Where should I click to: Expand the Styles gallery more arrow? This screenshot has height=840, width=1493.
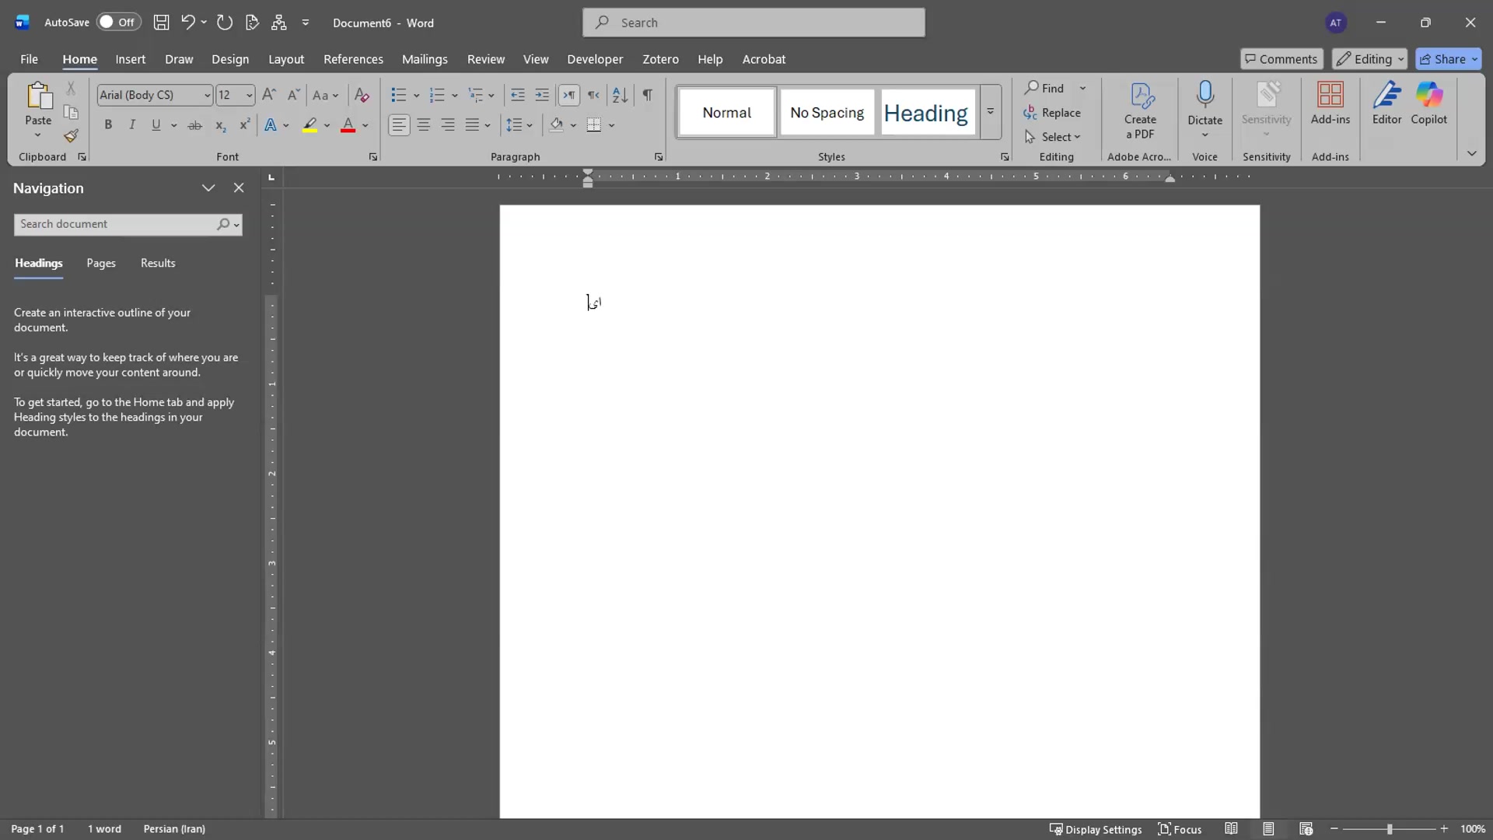point(990,112)
